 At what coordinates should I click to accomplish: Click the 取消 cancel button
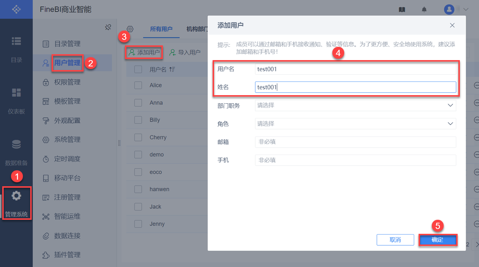395,240
